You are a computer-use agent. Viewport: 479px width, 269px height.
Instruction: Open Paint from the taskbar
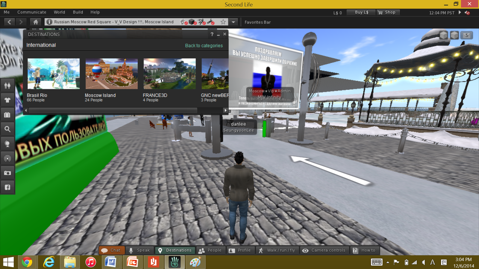point(195,262)
